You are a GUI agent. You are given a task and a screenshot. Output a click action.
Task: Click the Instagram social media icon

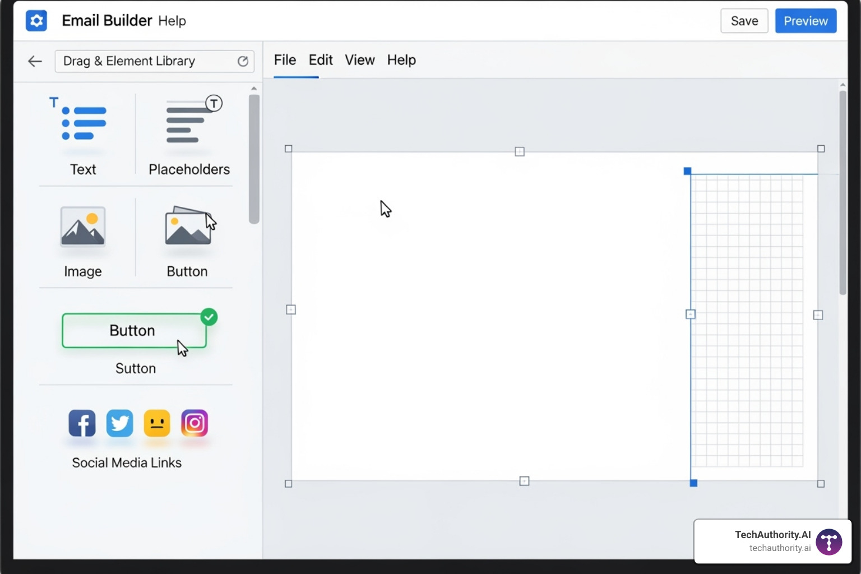[x=195, y=424]
